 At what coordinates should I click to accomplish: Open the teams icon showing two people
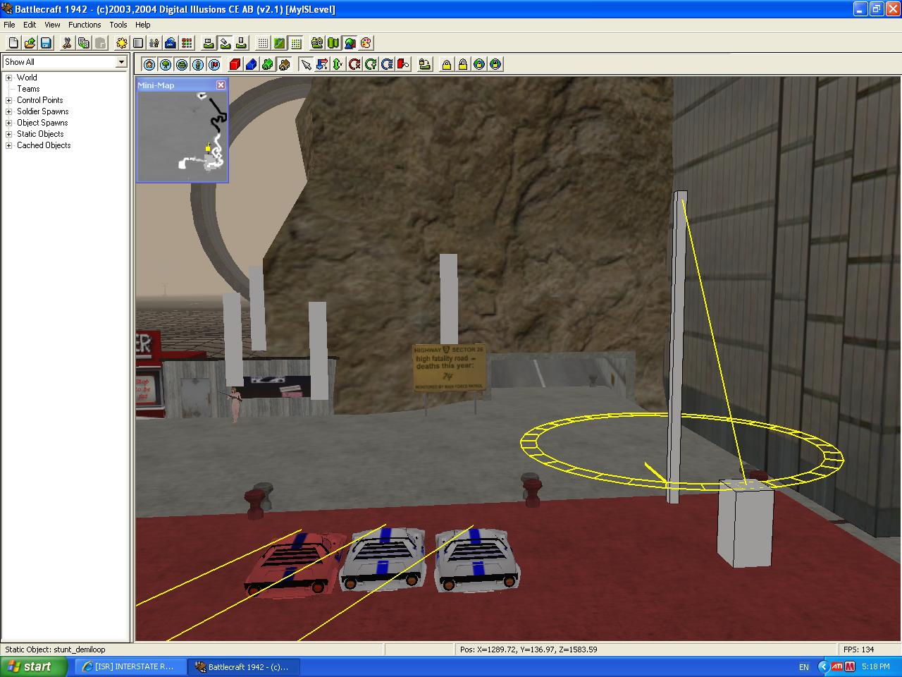(154, 43)
